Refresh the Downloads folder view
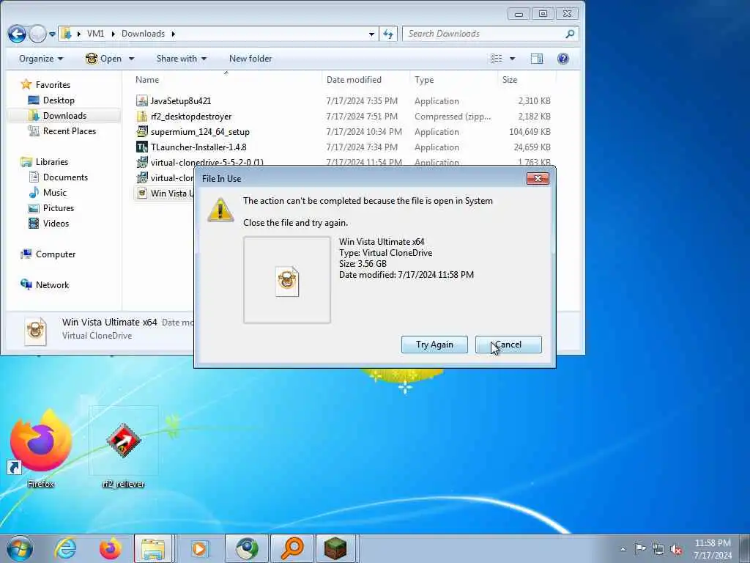The width and height of the screenshot is (750, 563). tap(388, 34)
